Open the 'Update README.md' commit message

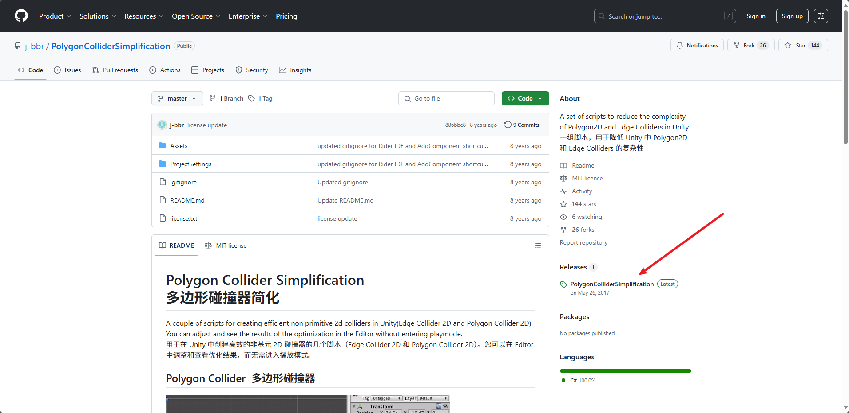345,200
